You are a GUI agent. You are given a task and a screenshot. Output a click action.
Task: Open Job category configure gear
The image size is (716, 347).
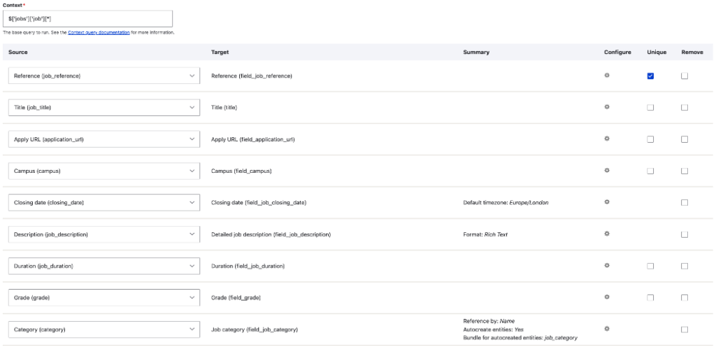point(607,328)
